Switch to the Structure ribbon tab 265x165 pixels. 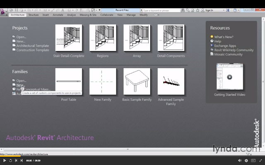click(x=34, y=15)
